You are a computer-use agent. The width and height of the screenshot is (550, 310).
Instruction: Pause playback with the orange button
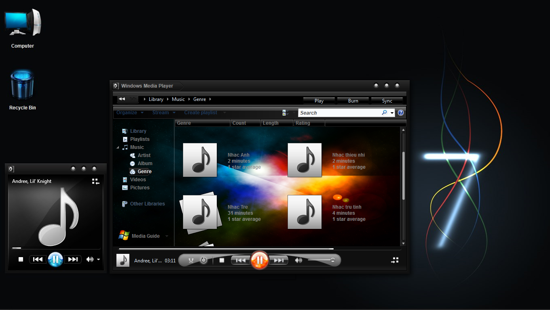(260, 260)
